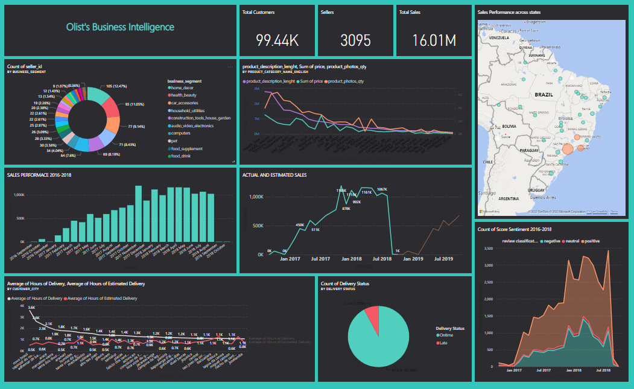Open the OpenStreetMap link on the map

click(599, 212)
